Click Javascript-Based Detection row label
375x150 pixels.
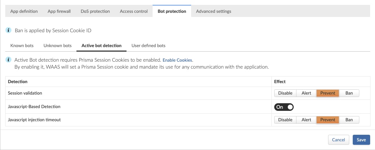pos(34,107)
